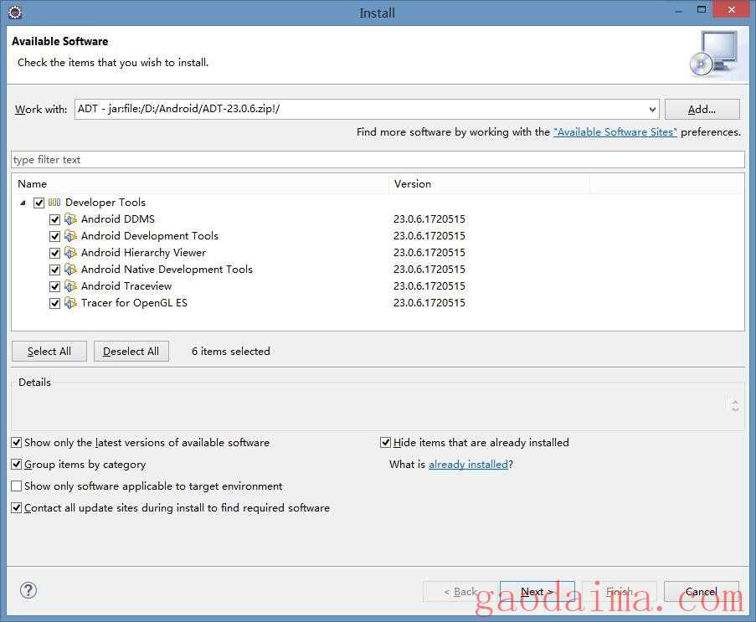Maximize the Install dialog window

tap(702, 10)
